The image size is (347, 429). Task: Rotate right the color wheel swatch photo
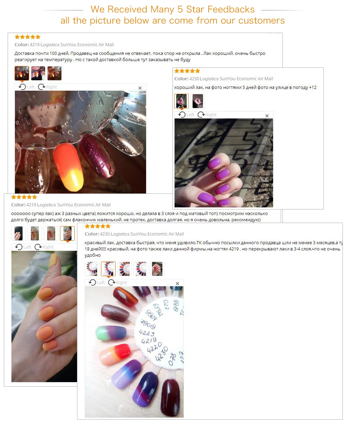coord(118,282)
